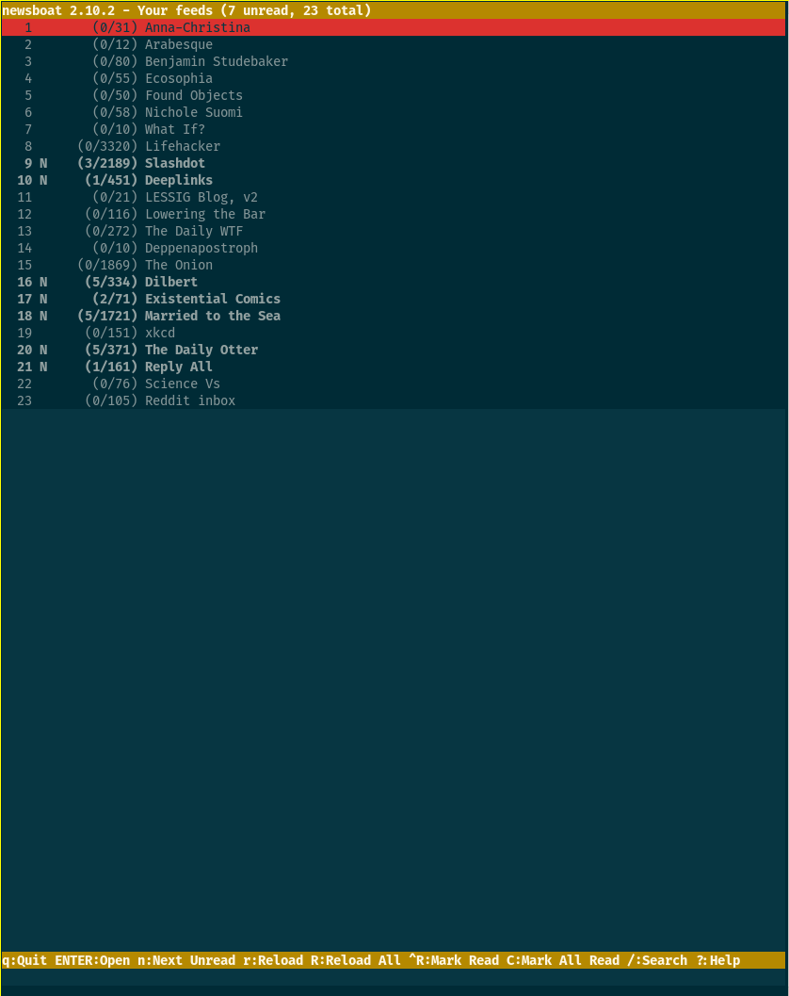Click the r:Reload hint
This screenshot has width=789, height=996.
273,960
